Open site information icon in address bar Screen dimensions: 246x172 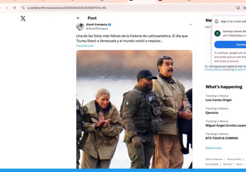click(23, 8)
